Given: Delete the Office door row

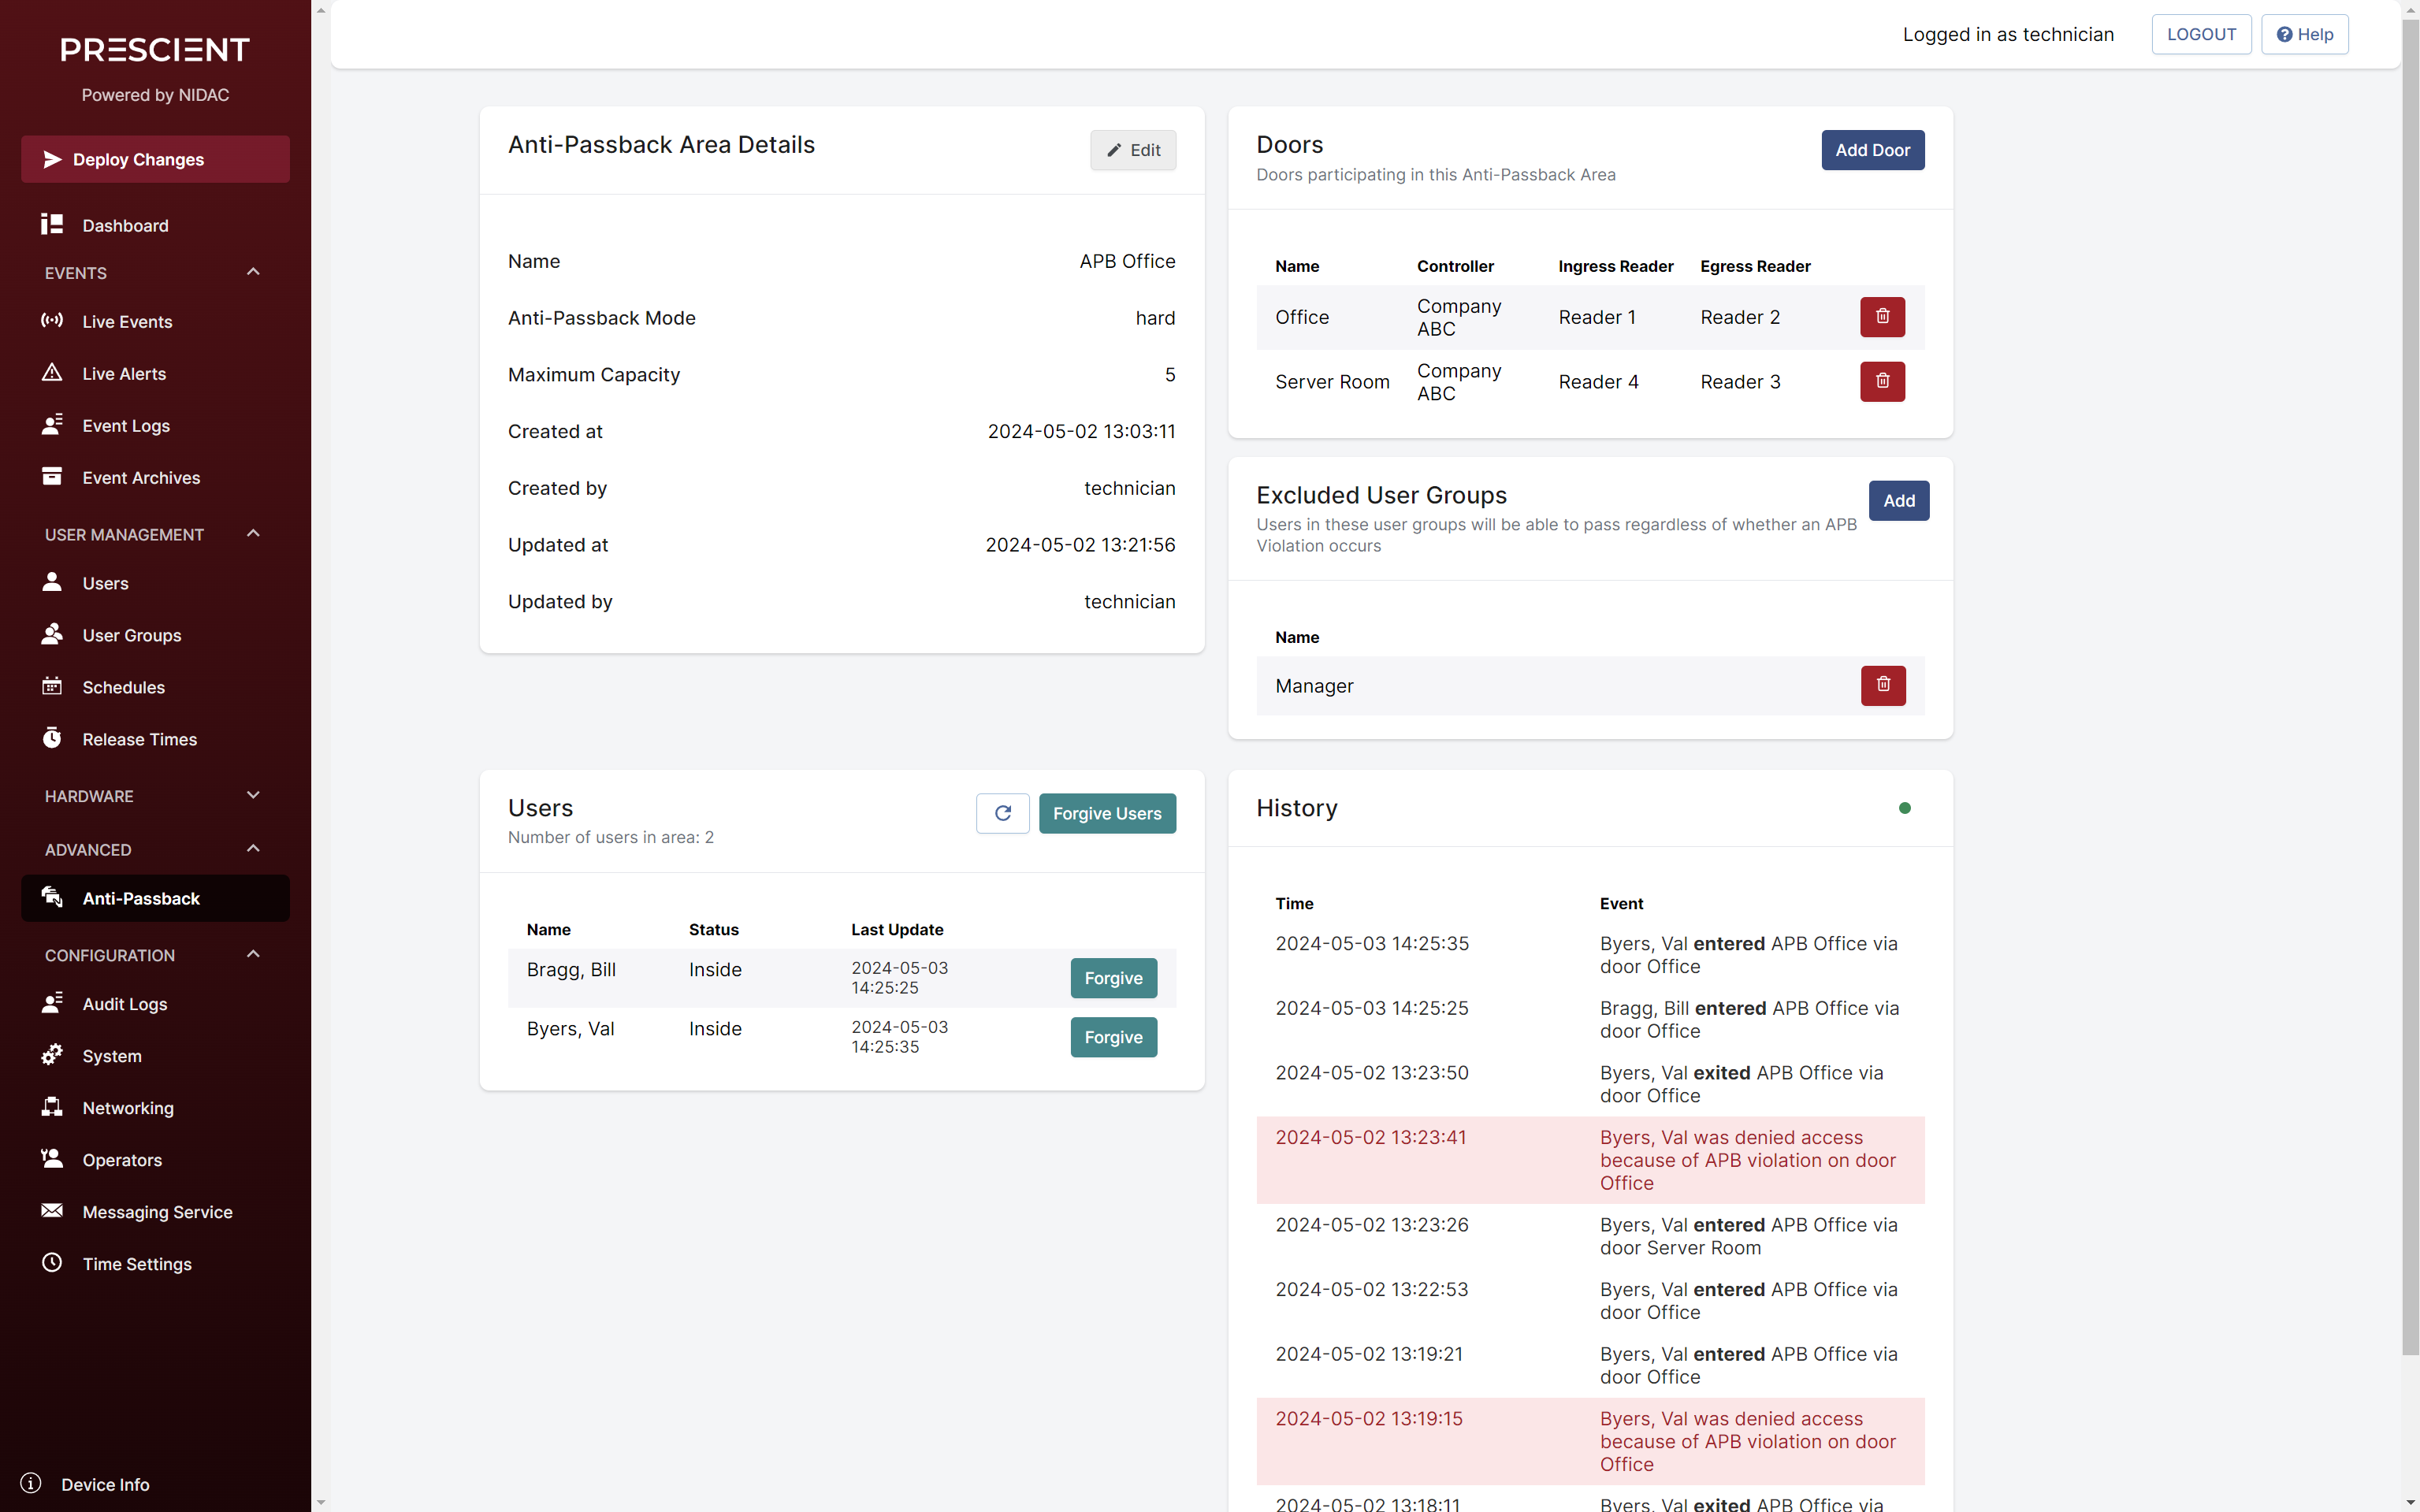Looking at the screenshot, I should tap(1882, 317).
